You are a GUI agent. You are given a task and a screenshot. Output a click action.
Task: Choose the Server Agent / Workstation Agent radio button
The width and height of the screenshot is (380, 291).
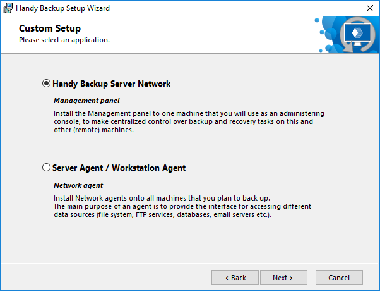46,168
